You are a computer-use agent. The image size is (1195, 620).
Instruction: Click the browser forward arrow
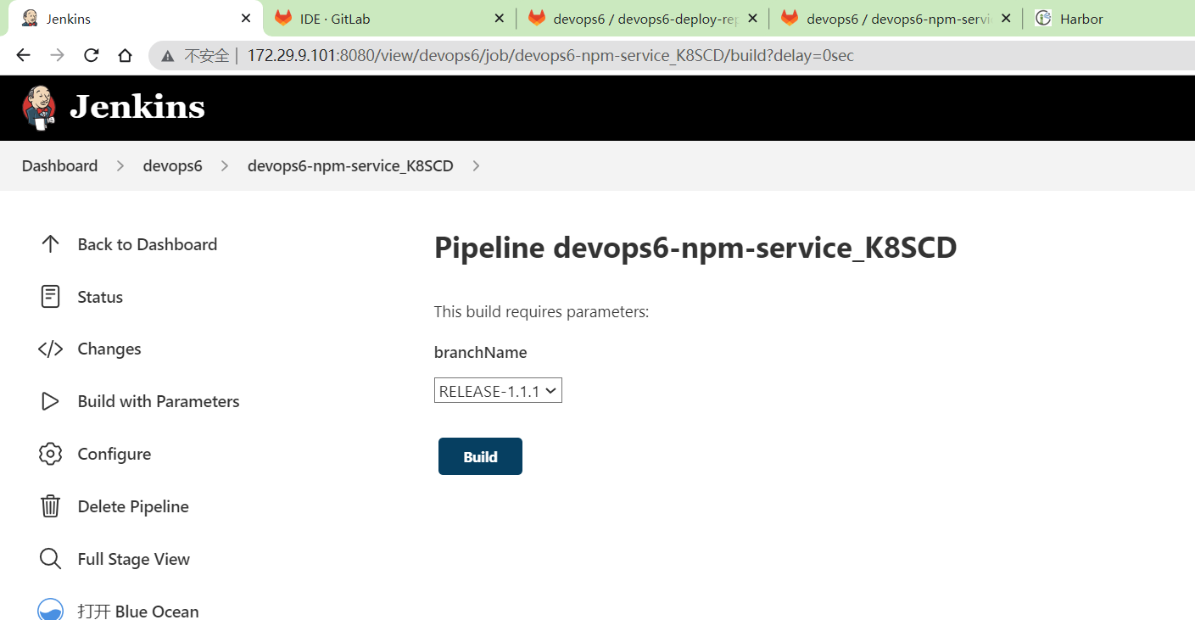click(57, 55)
